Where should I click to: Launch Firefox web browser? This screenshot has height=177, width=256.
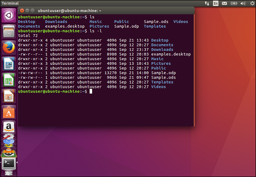click(9, 47)
